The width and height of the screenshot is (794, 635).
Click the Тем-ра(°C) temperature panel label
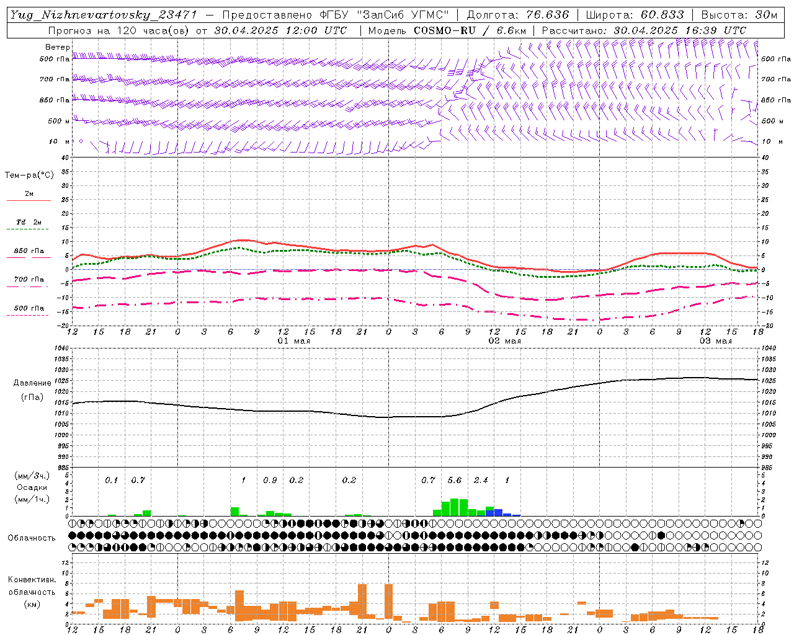pyautogui.click(x=29, y=175)
